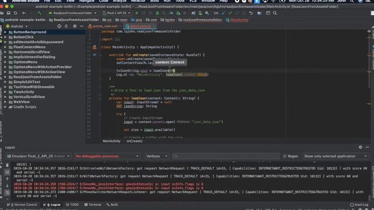The image size is (374, 210).
Task: Switch to the MainActivity.kt tab
Action: (x=140, y=26)
